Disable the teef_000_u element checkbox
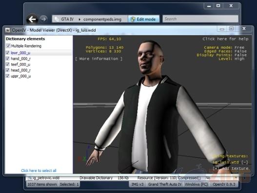Viewport: 257px width, 193px height. tap(7, 64)
